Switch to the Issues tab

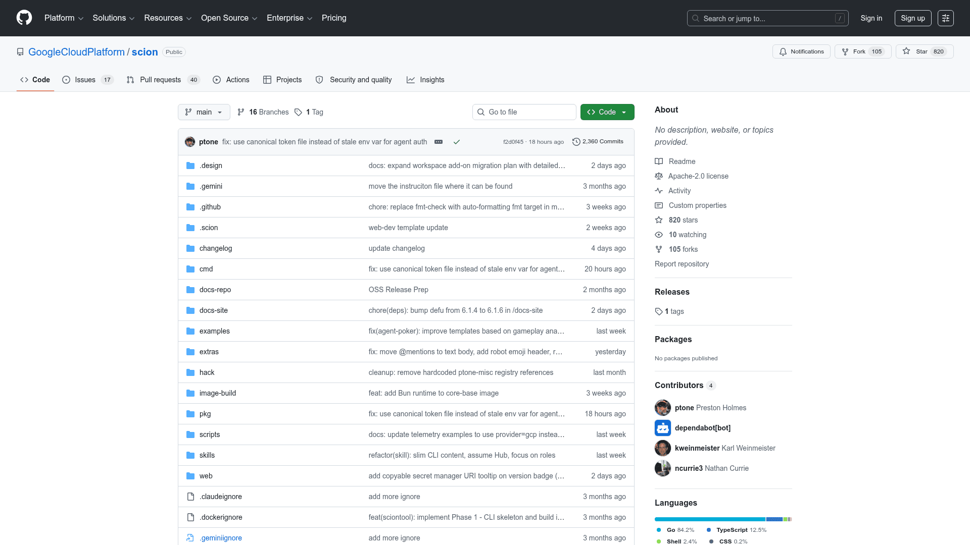tap(85, 80)
